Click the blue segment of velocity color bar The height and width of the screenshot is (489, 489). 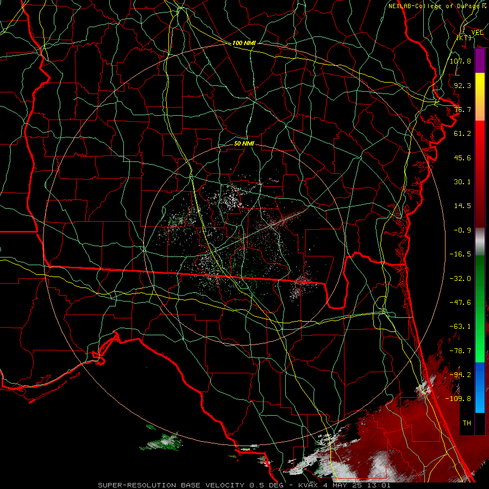[x=480, y=387]
